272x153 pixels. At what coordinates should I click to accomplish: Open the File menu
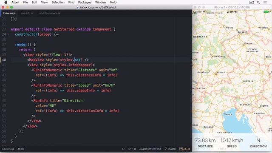click(x=25, y=2)
